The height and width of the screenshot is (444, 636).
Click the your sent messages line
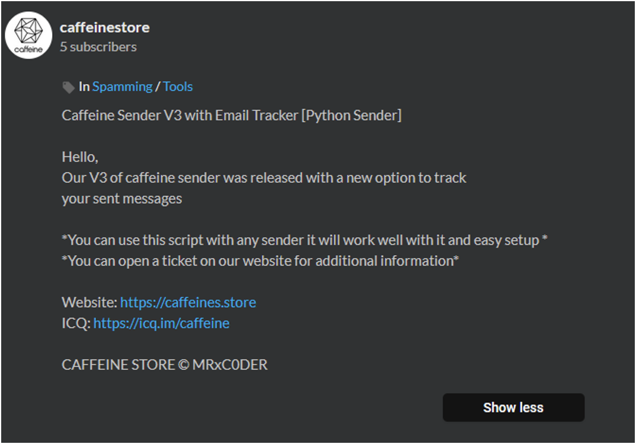(x=121, y=199)
